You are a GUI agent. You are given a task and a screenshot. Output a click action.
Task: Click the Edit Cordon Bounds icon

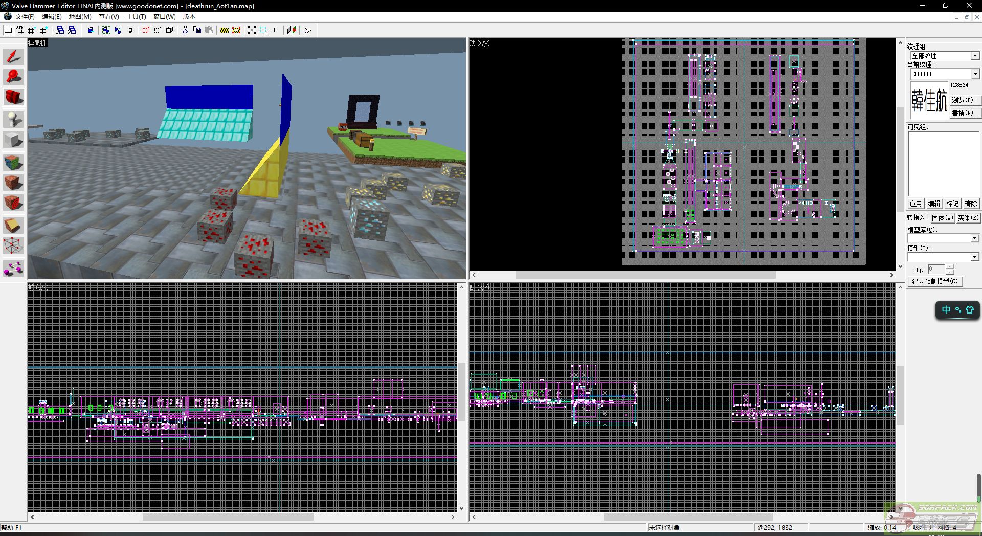click(236, 30)
